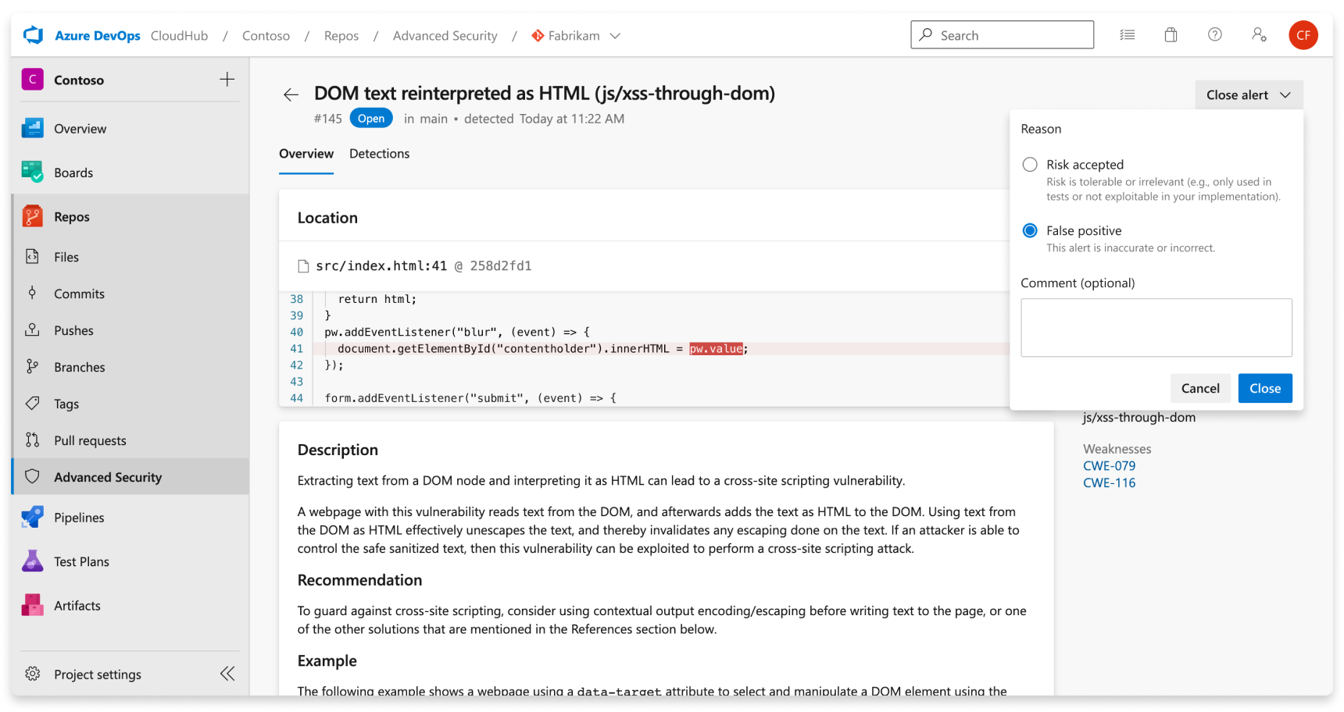Open the Tags icon in sidebar
The height and width of the screenshot is (712, 1344).
tap(33, 403)
